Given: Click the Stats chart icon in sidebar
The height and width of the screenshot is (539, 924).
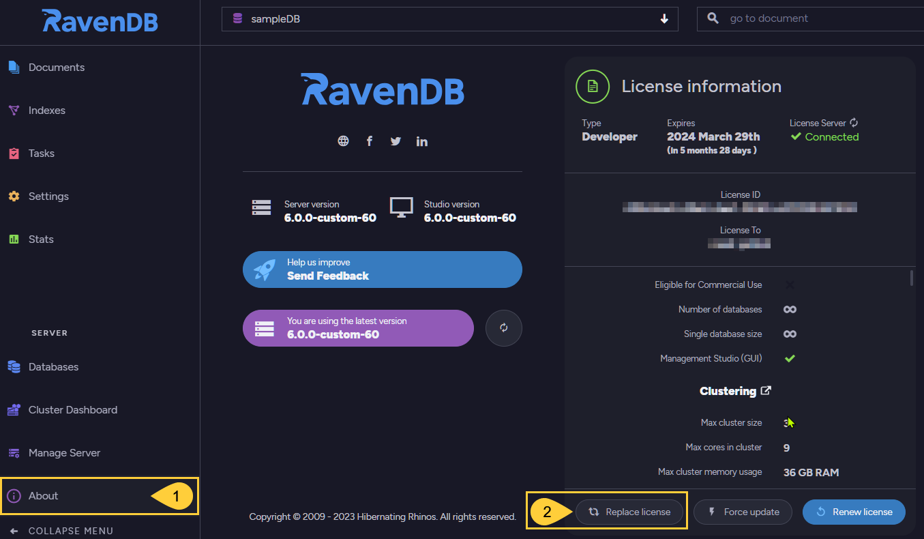Looking at the screenshot, I should pos(14,239).
